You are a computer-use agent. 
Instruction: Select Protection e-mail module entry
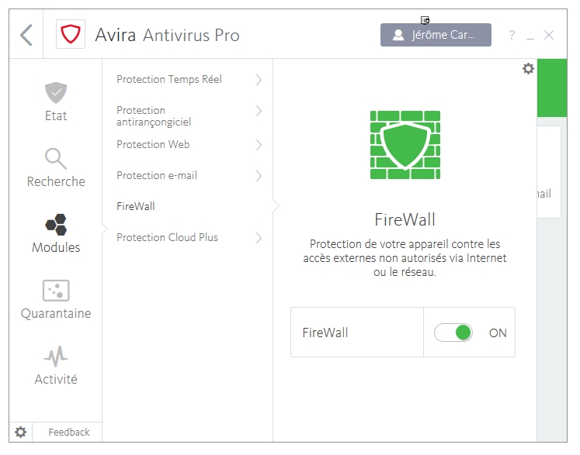[x=157, y=175]
